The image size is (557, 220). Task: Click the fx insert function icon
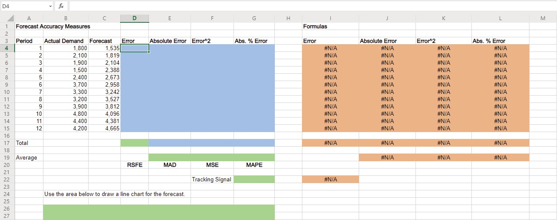[x=62, y=6]
